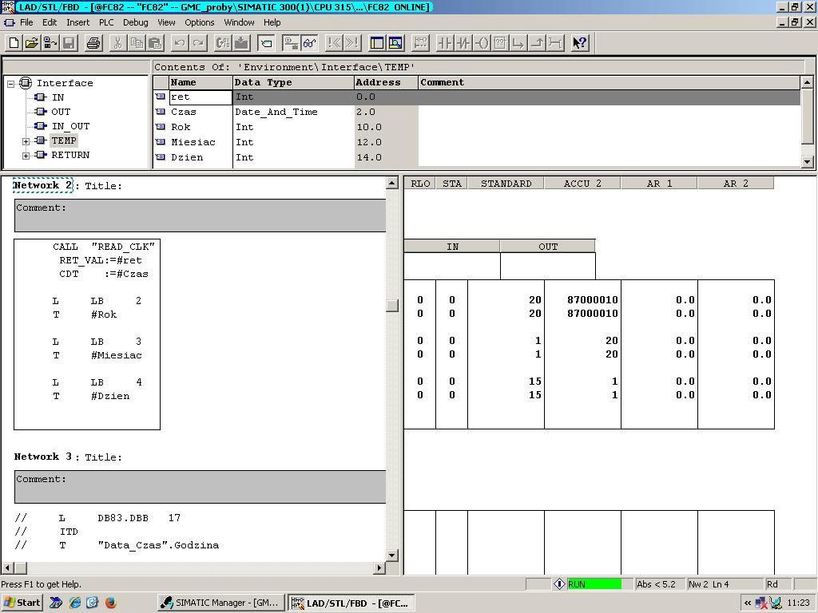Open the Debug menu

click(x=135, y=22)
